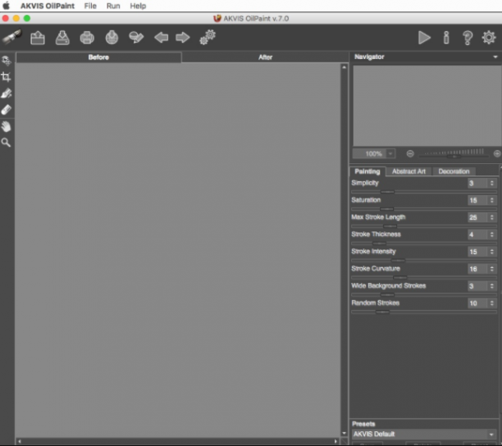
Task: Click the Stroke Curvature slider
Action: pyautogui.click(x=424, y=278)
